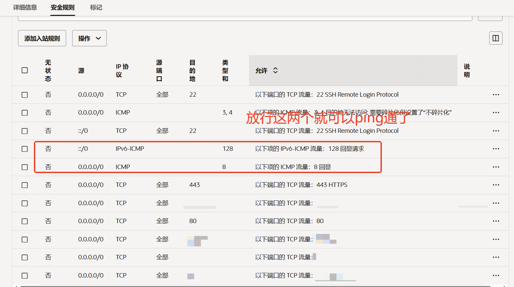The height and width of the screenshot is (287, 514).
Task: Open three-dot menu for IPv6-ICMP 128 rule
Action: click(x=496, y=149)
